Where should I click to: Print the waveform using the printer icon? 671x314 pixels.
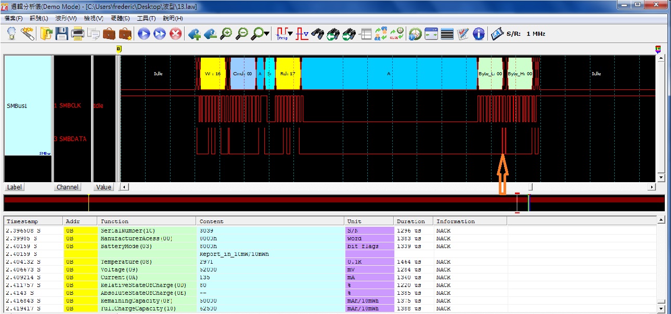pyautogui.click(x=78, y=34)
